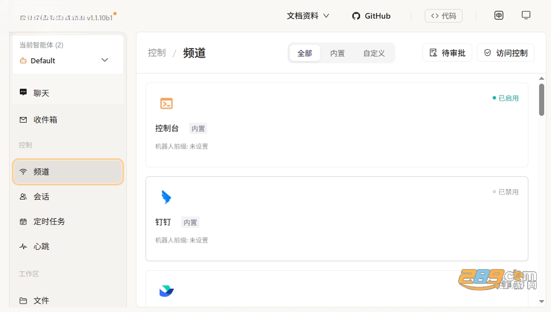Click the channel list vertical scrollbar thumb
Image resolution: width=551 pixels, height=312 pixels.
[541, 99]
